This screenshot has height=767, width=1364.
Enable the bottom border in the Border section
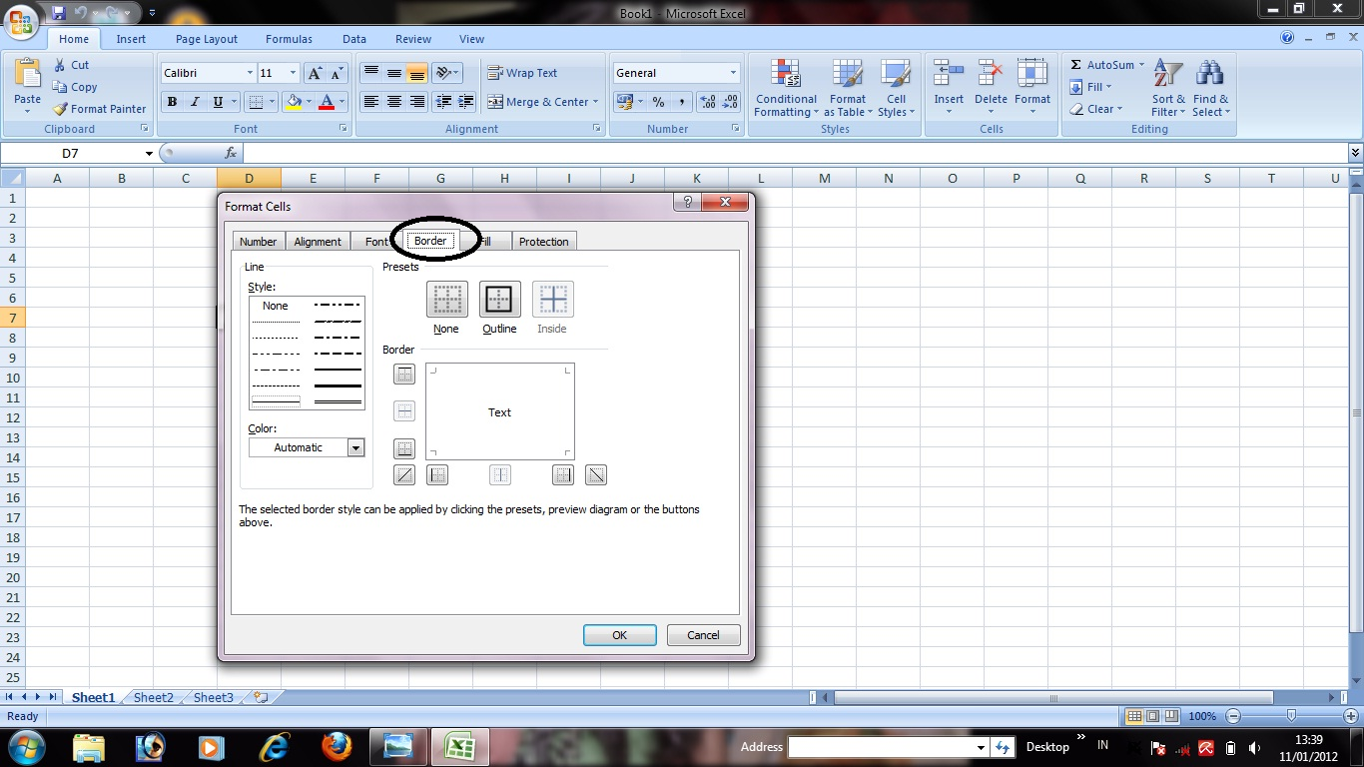pos(403,447)
